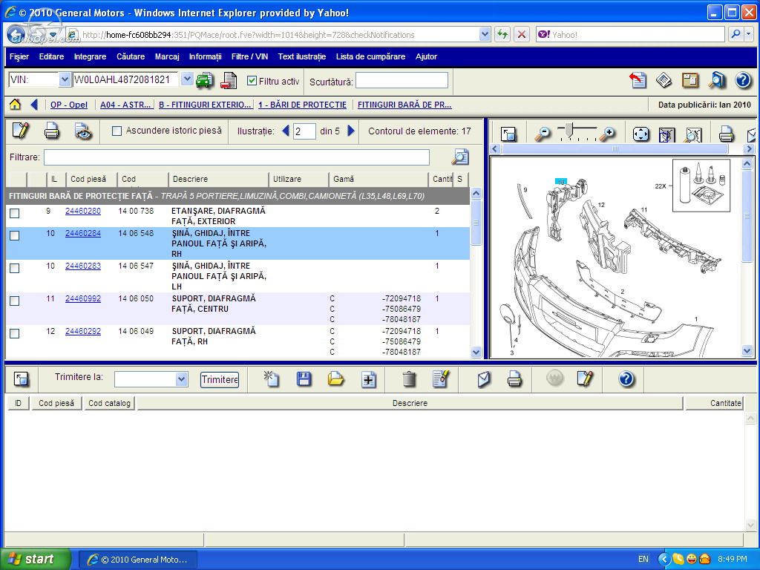Viewport: 760px width, 570px height.
Task: Click the illustration number field
Action: 304,131
